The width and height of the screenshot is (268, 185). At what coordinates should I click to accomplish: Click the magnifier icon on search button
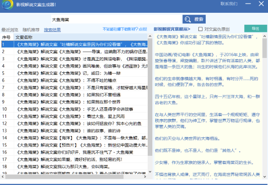point(188,19)
